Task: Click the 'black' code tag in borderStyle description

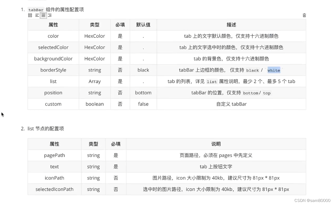Action: pyautogui.click(x=252, y=70)
